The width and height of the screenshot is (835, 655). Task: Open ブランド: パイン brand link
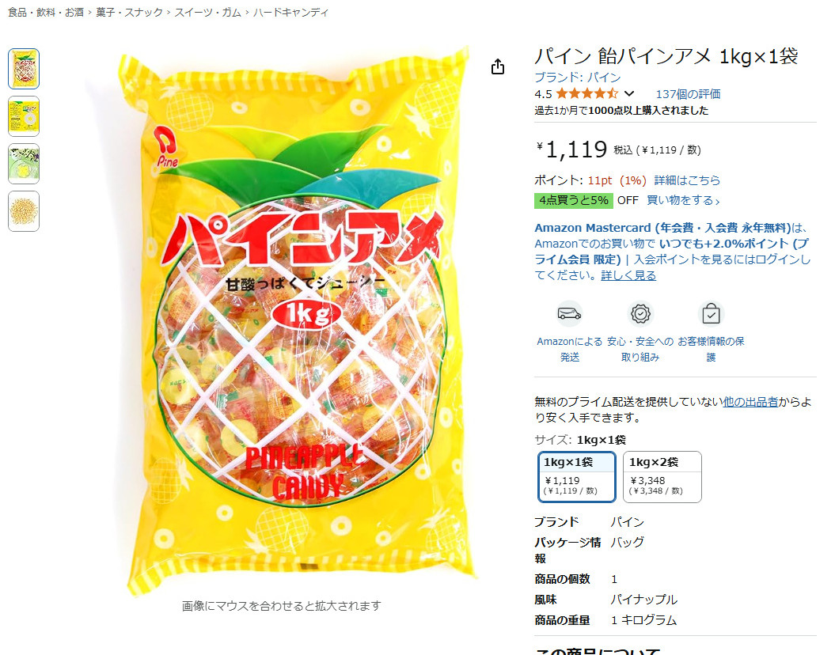(577, 78)
